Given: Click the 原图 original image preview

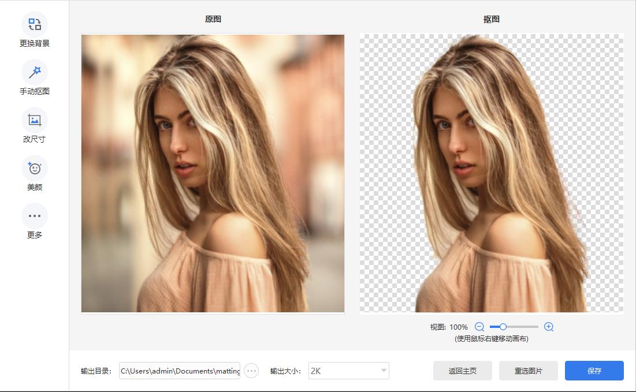Looking at the screenshot, I should coord(213,174).
